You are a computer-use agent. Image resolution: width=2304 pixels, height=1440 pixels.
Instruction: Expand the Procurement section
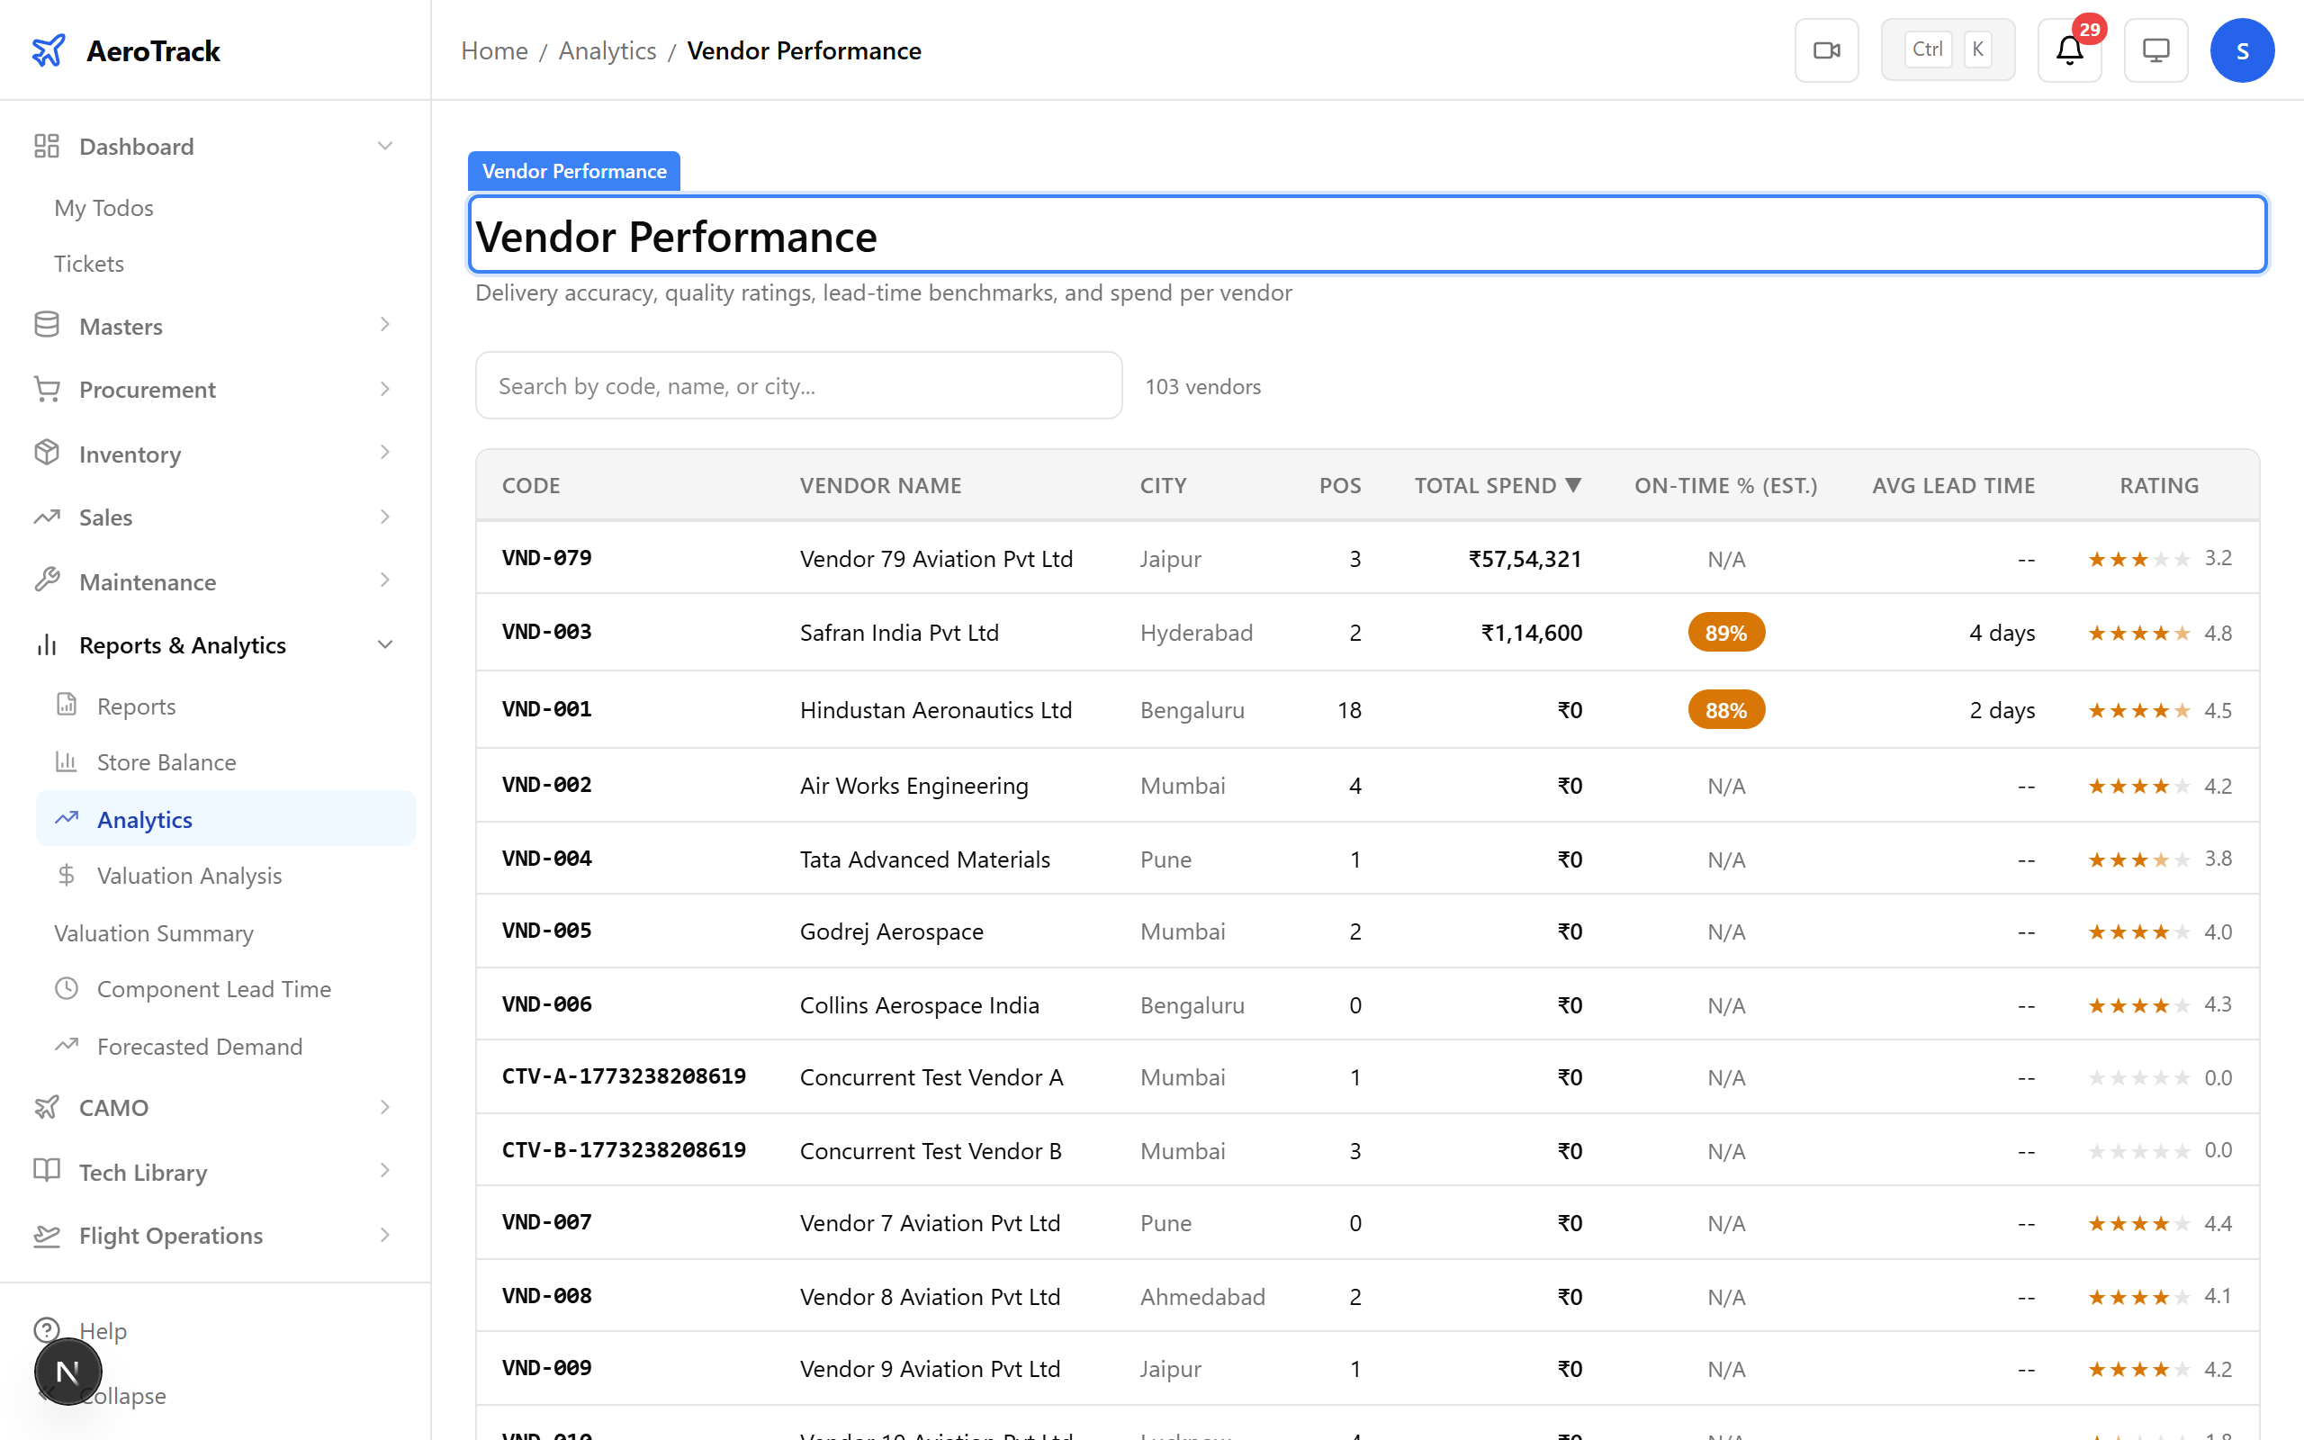click(384, 389)
